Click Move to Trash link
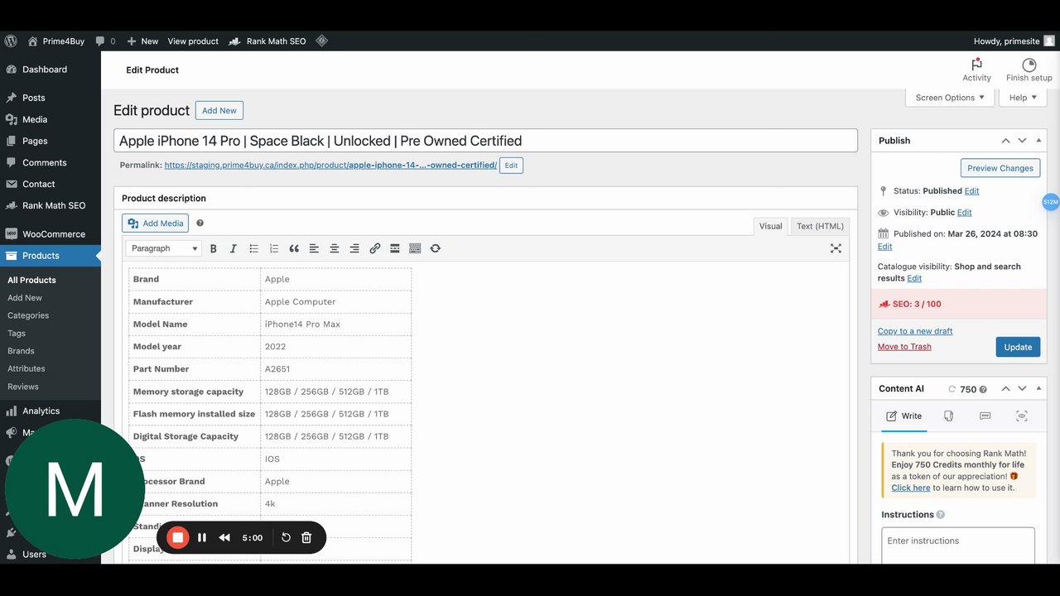 click(904, 347)
